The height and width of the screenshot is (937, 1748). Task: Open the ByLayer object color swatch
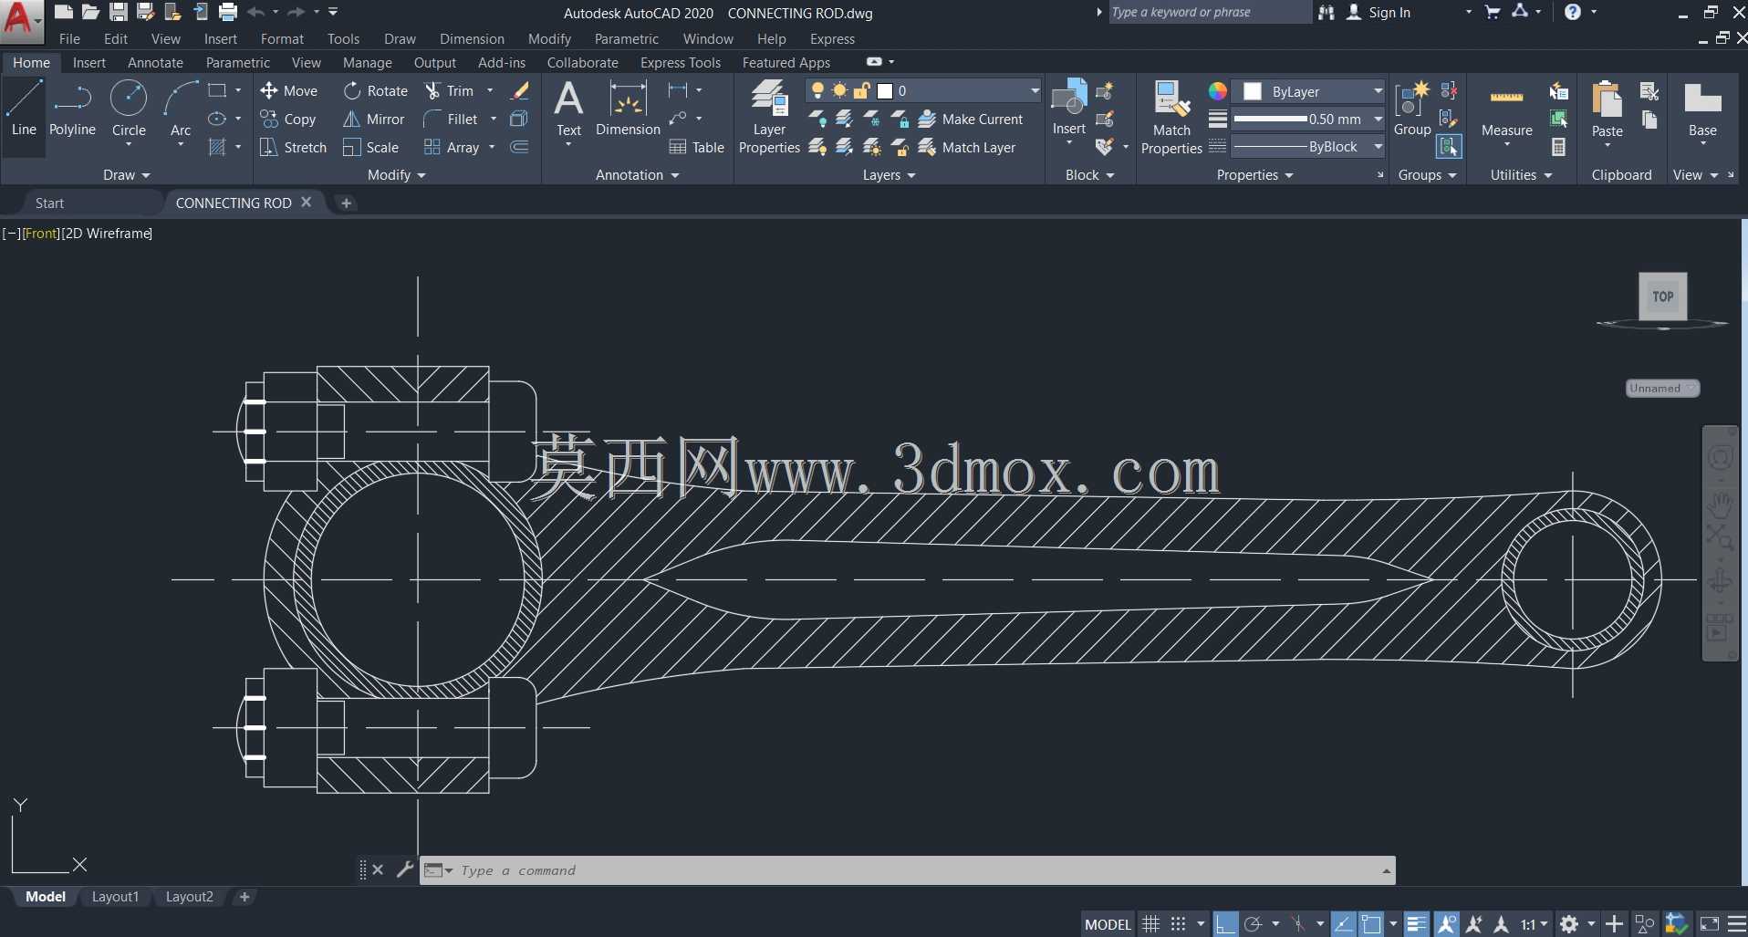(1253, 91)
